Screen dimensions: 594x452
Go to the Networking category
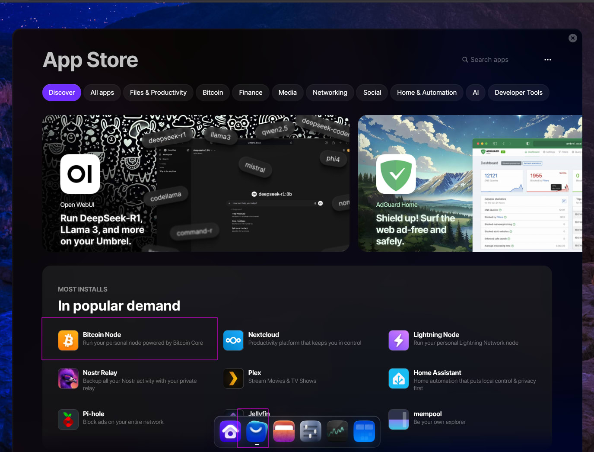(330, 93)
